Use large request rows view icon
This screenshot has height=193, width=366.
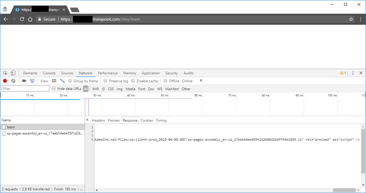tap(54, 81)
